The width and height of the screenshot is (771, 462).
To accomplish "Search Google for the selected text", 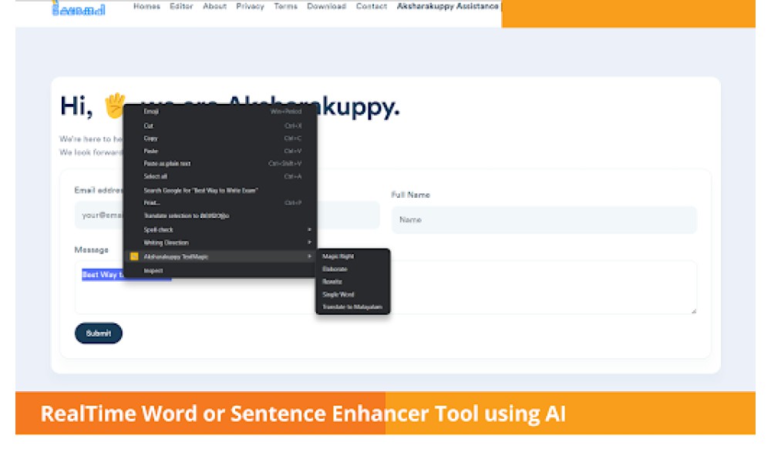I will pos(220,190).
